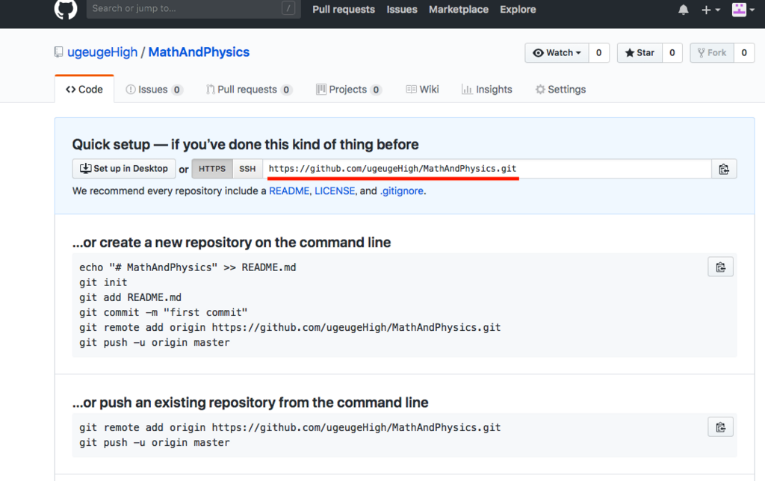This screenshot has width=765, height=481.
Task: Click the Quick setup heading text
Action: click(x=245, y=144)
